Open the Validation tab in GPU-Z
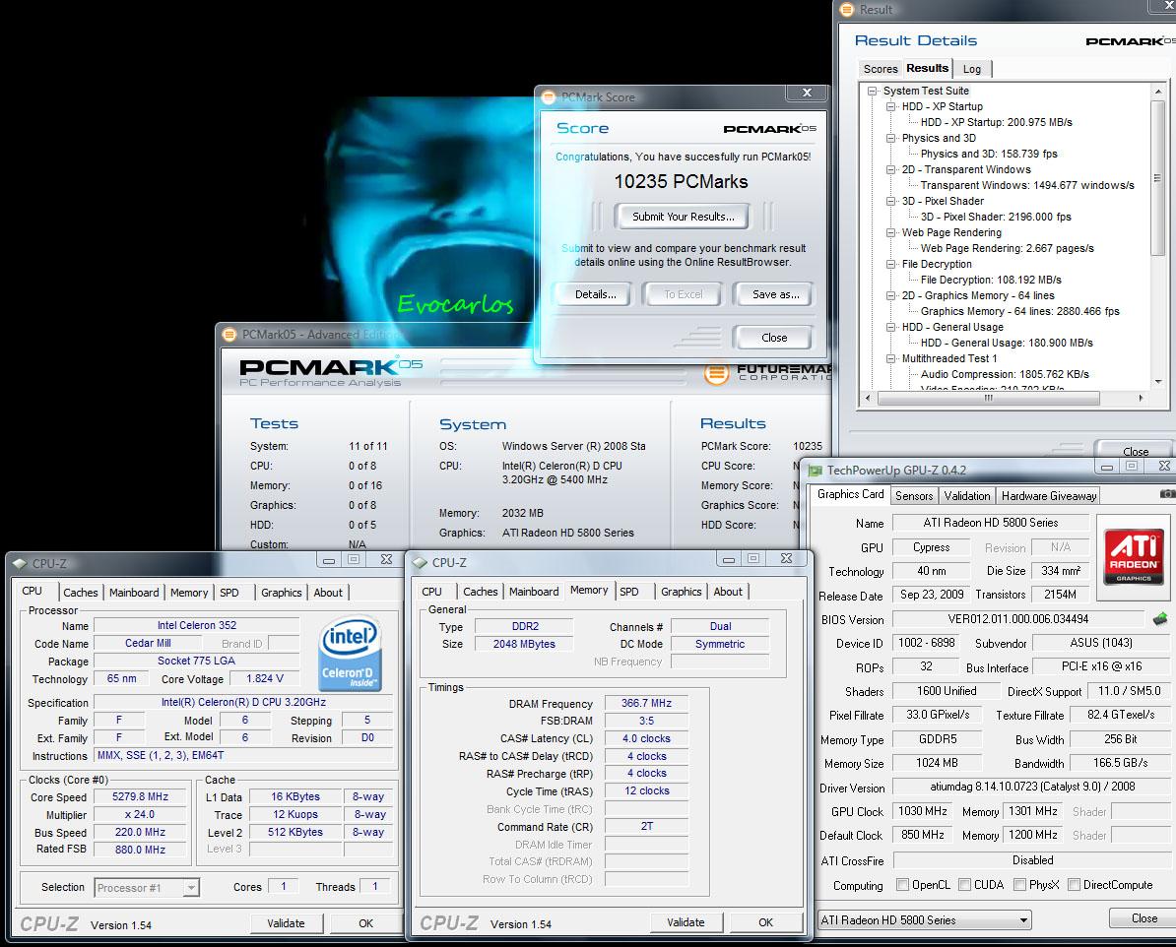1176x947 pixels. pos(967,495)
